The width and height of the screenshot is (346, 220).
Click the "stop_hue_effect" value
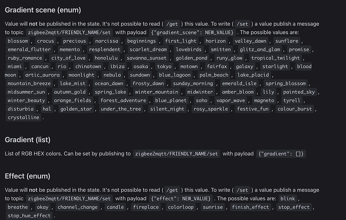(29, 215)
